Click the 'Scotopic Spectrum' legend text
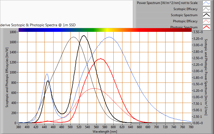Viewport: 214px width, 134px height. click(184, 15)
